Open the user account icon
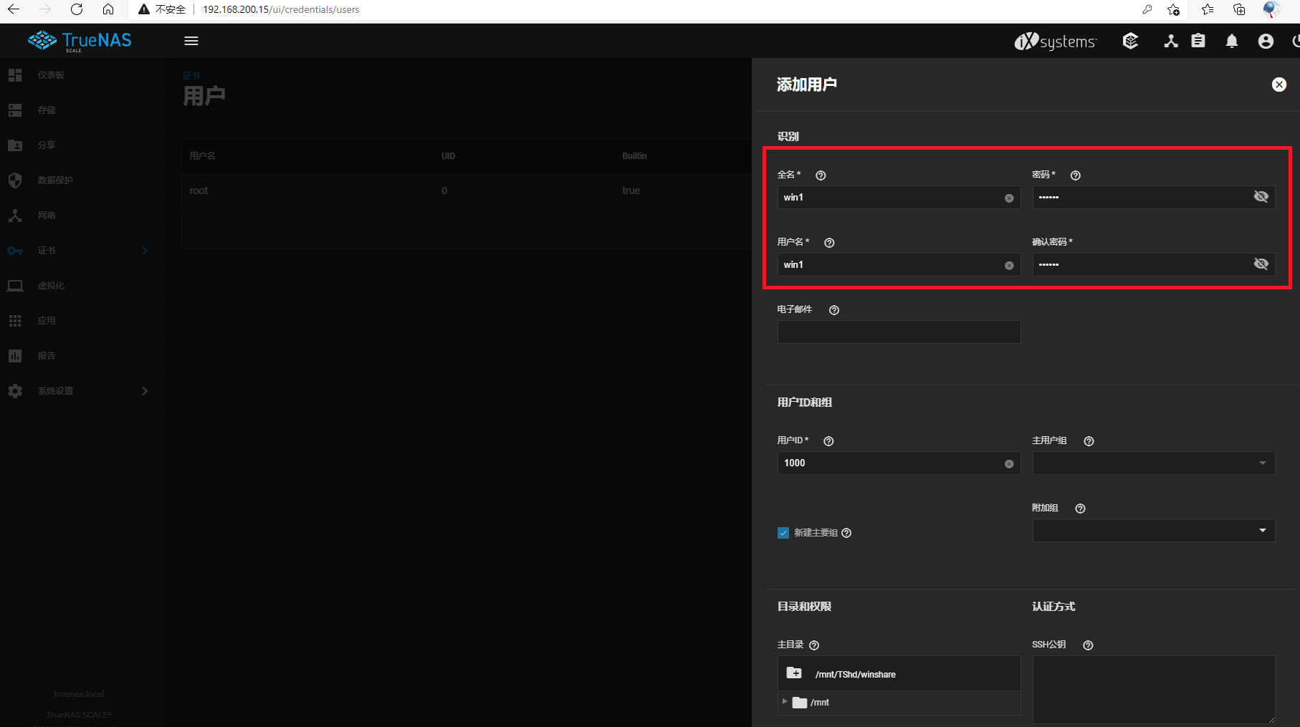 click(1266, 41)
